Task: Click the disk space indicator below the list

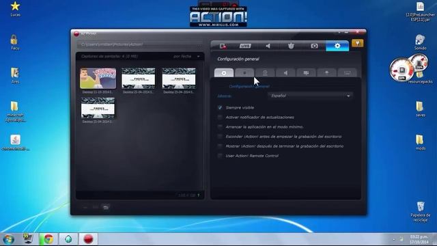Action: pos(188,195)
